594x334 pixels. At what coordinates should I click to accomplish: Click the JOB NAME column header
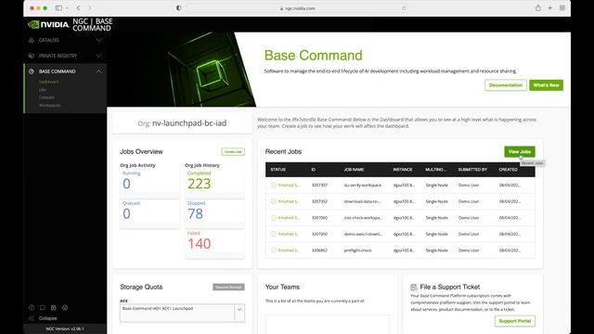[x=354, y=170]
